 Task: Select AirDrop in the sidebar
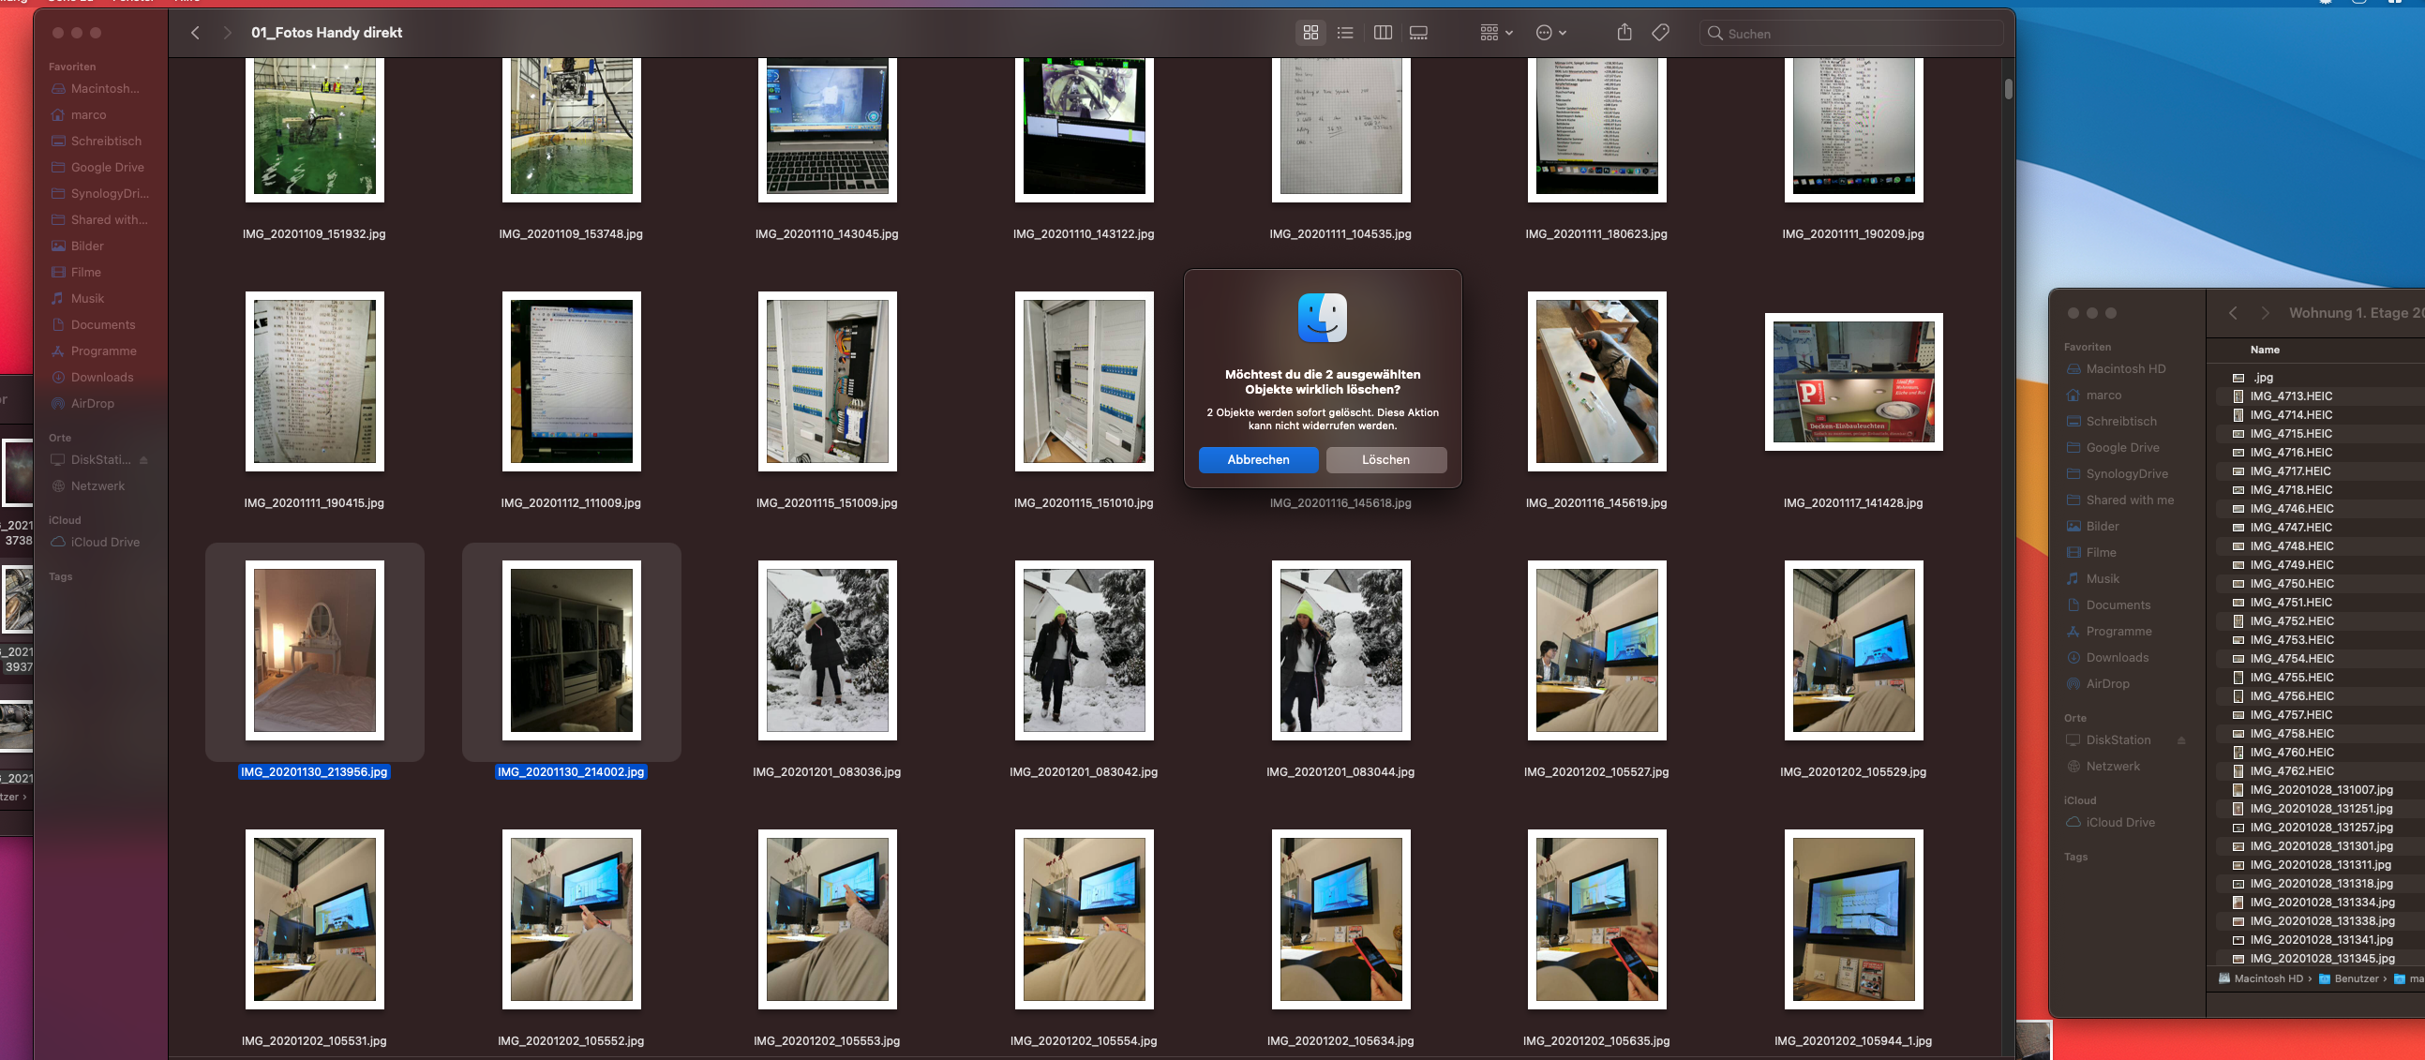point(93,403)
